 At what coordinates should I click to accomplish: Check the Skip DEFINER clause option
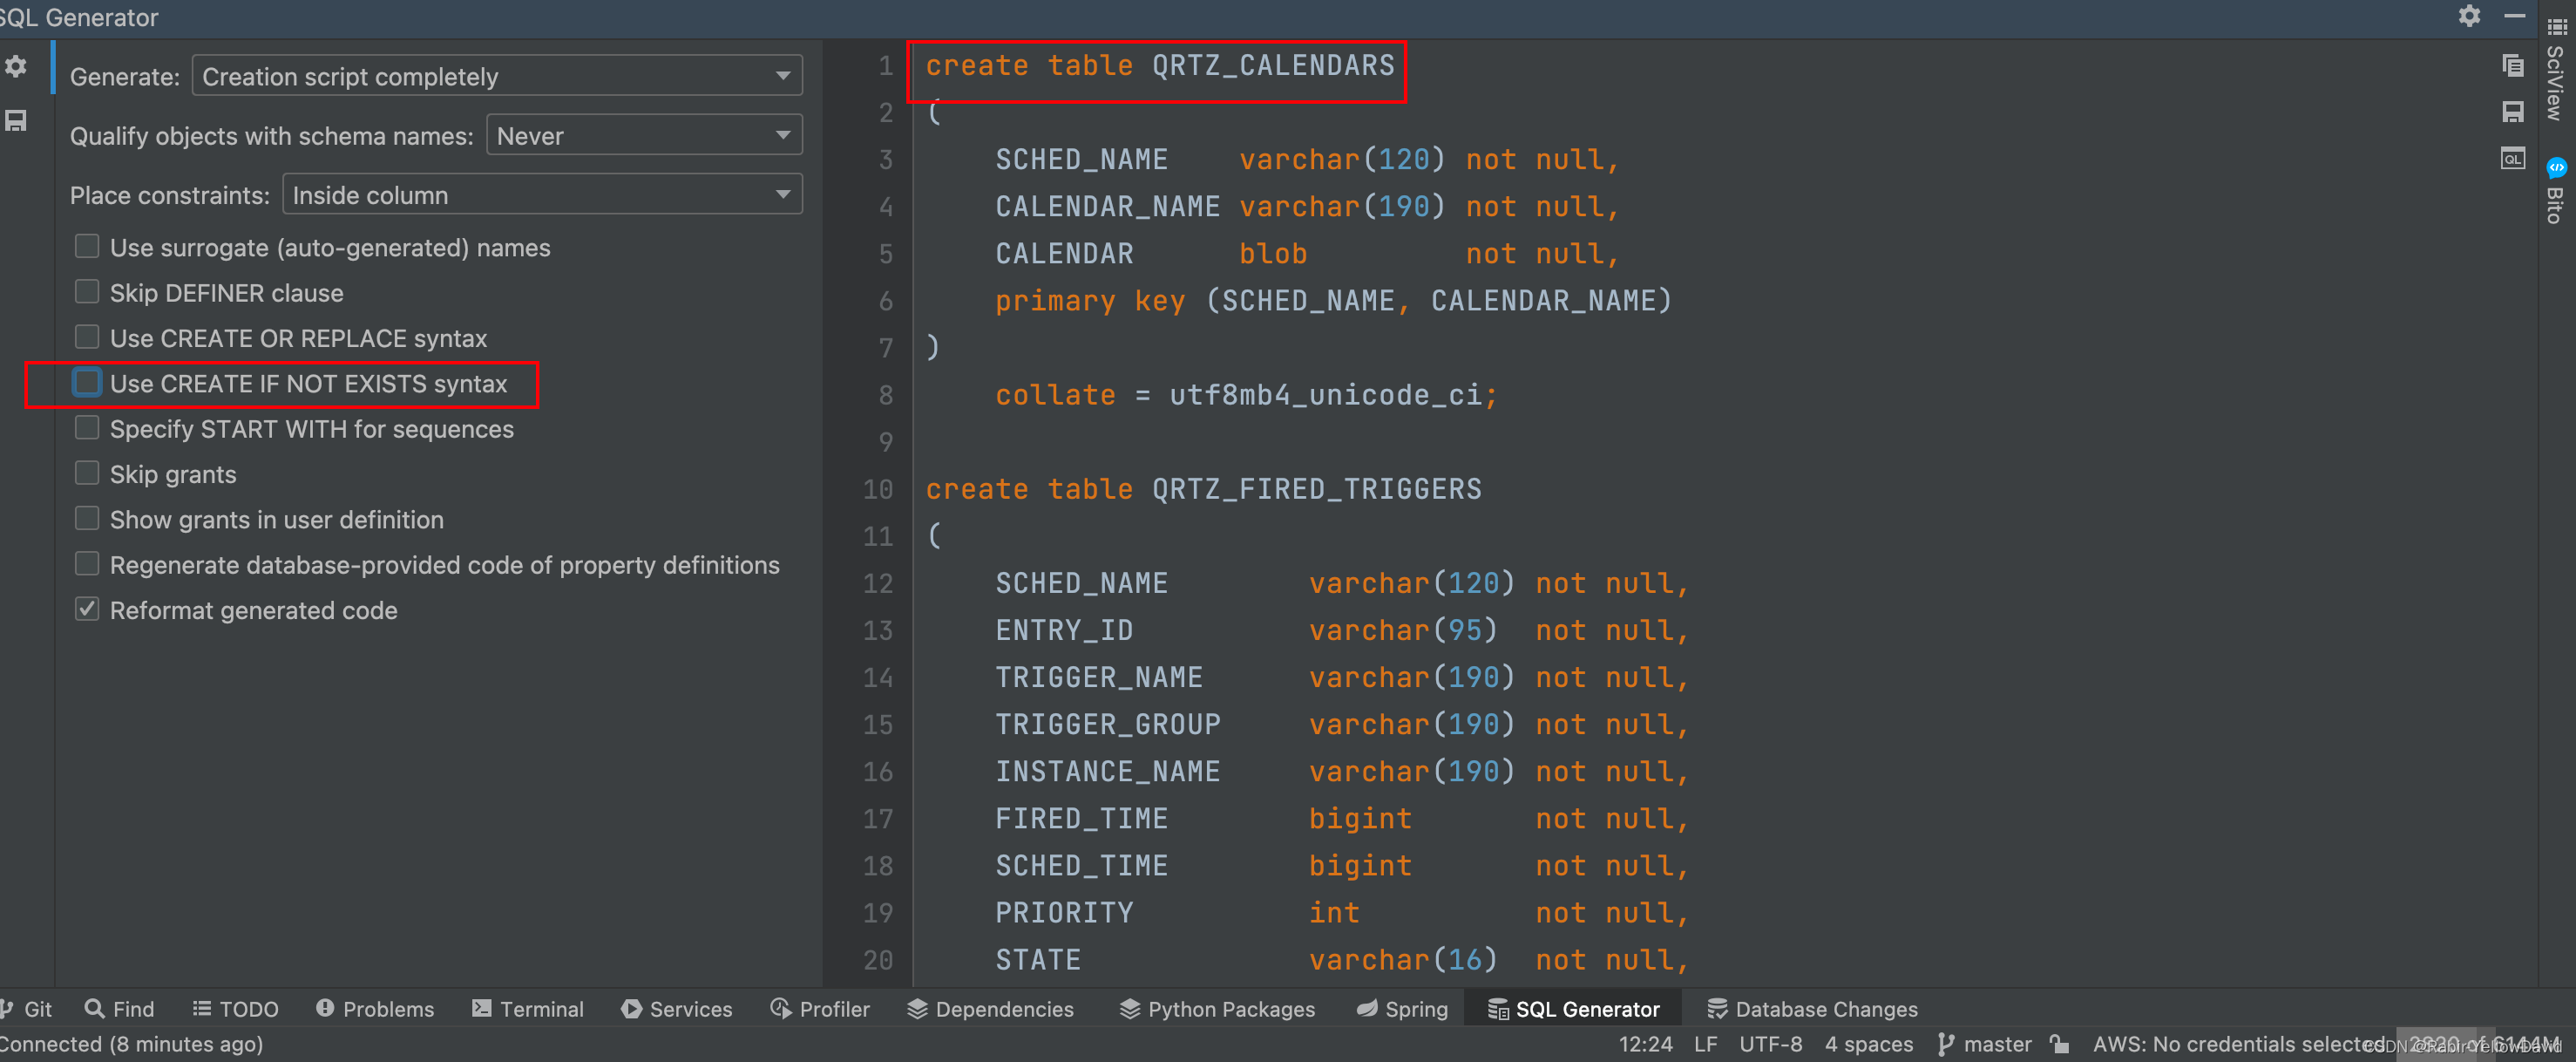pos(88,292)
